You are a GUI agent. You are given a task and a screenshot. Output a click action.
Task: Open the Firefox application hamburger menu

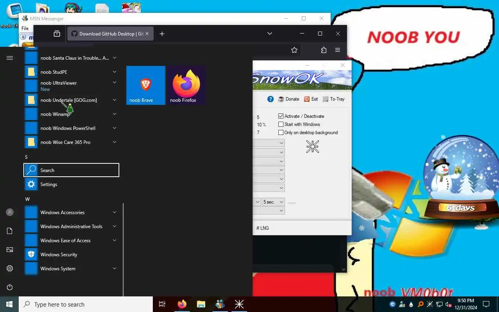(x=338, y=50)
